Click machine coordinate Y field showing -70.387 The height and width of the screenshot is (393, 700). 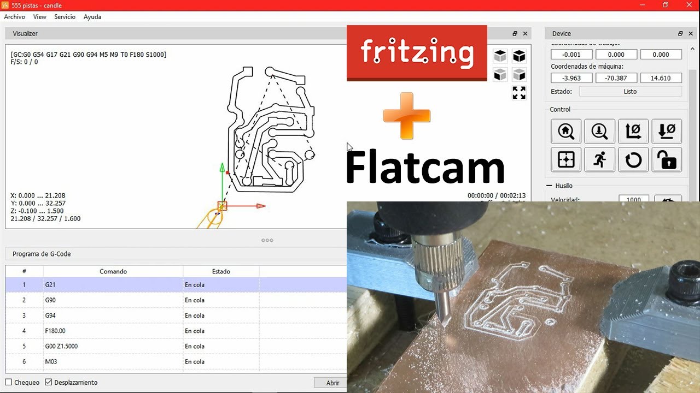[616, 78]
